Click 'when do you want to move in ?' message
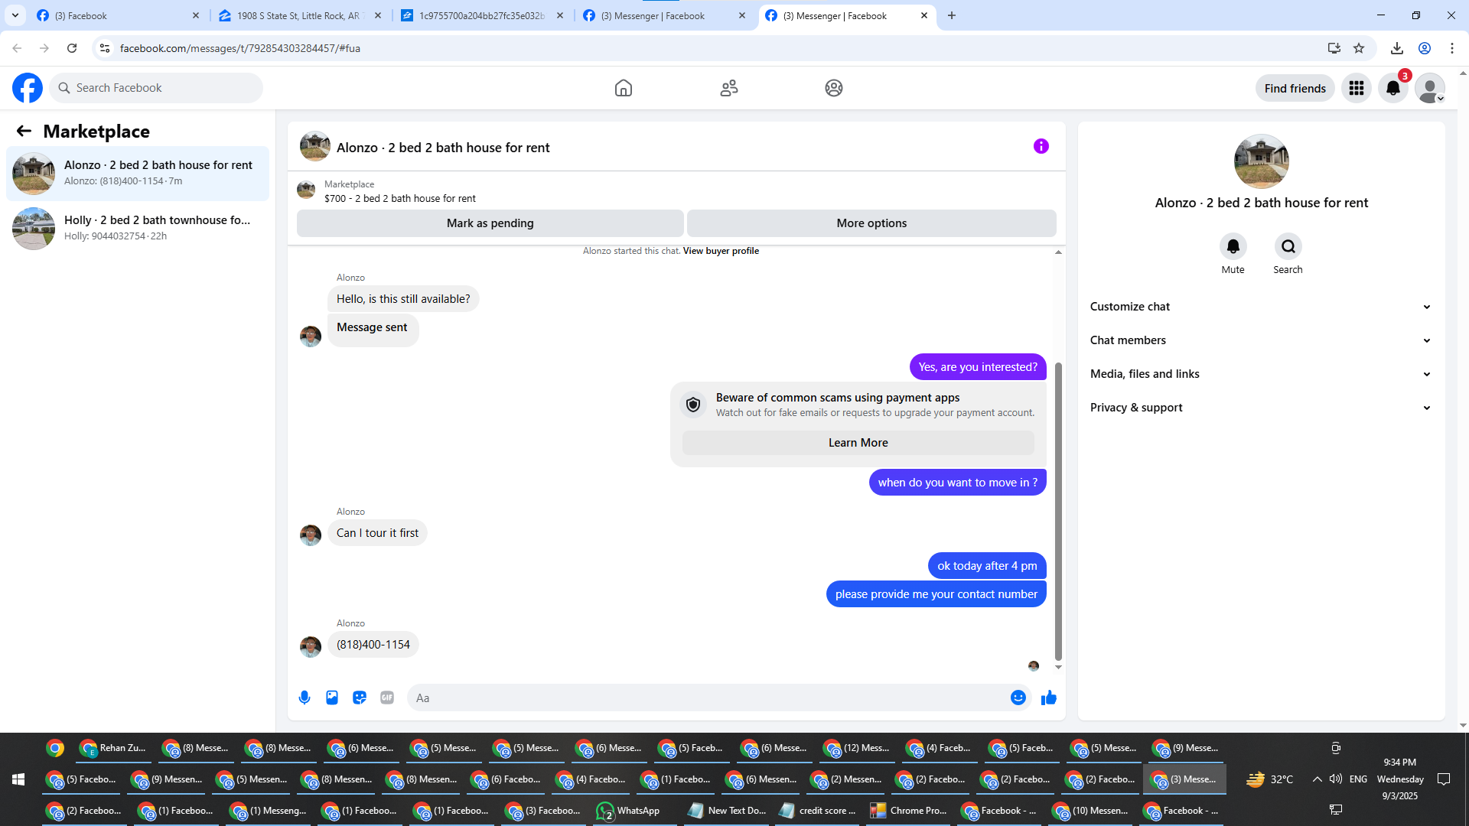The image size is (1469, 826). pyautogui.click(x=958, y=483)
